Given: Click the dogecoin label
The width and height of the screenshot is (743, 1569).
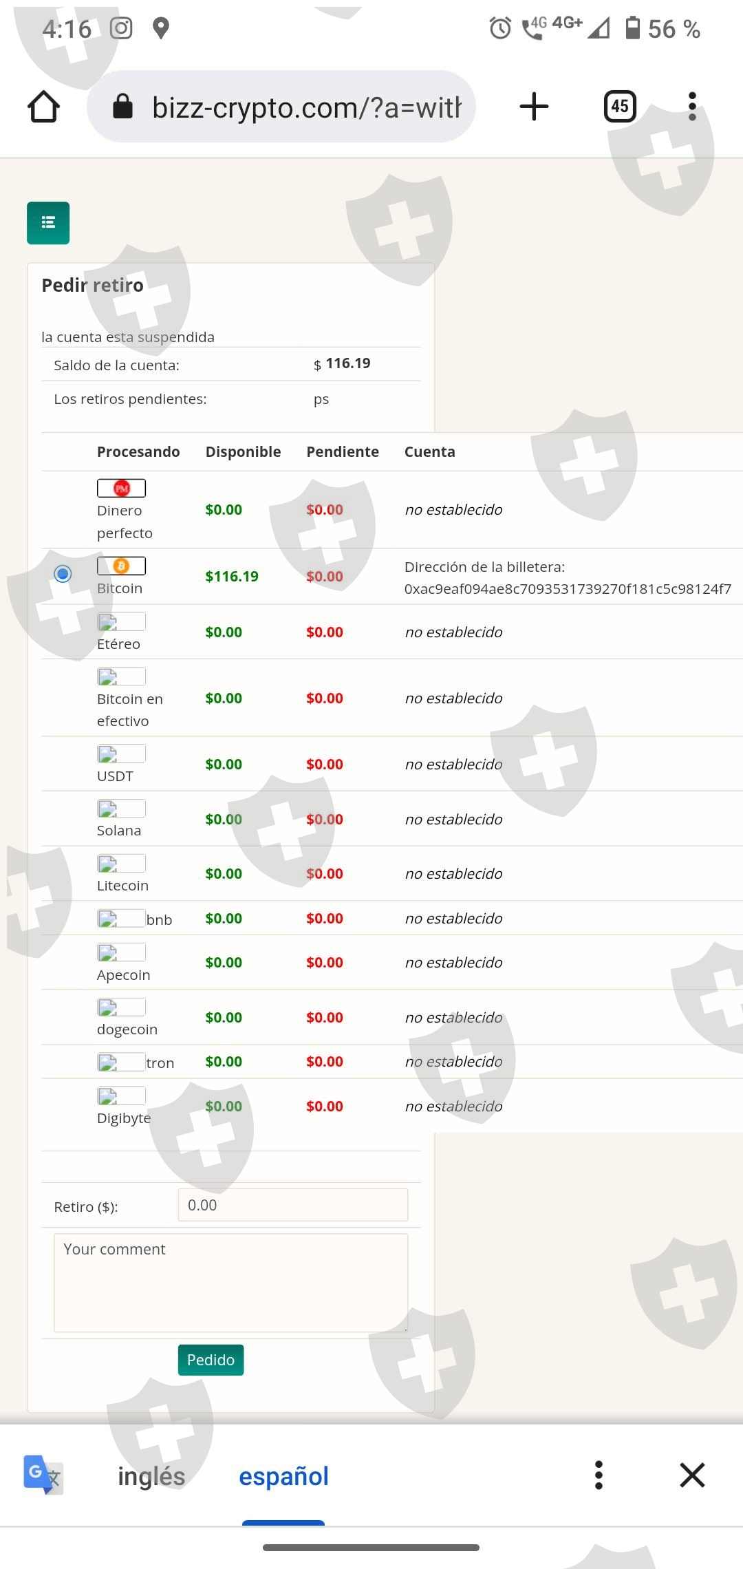Looking at the screenshot, I should pyautogui.click(x=127, y=1029).
